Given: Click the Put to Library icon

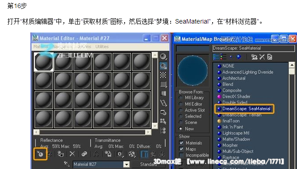Looking at the screenshot, I should click(108, 154).
